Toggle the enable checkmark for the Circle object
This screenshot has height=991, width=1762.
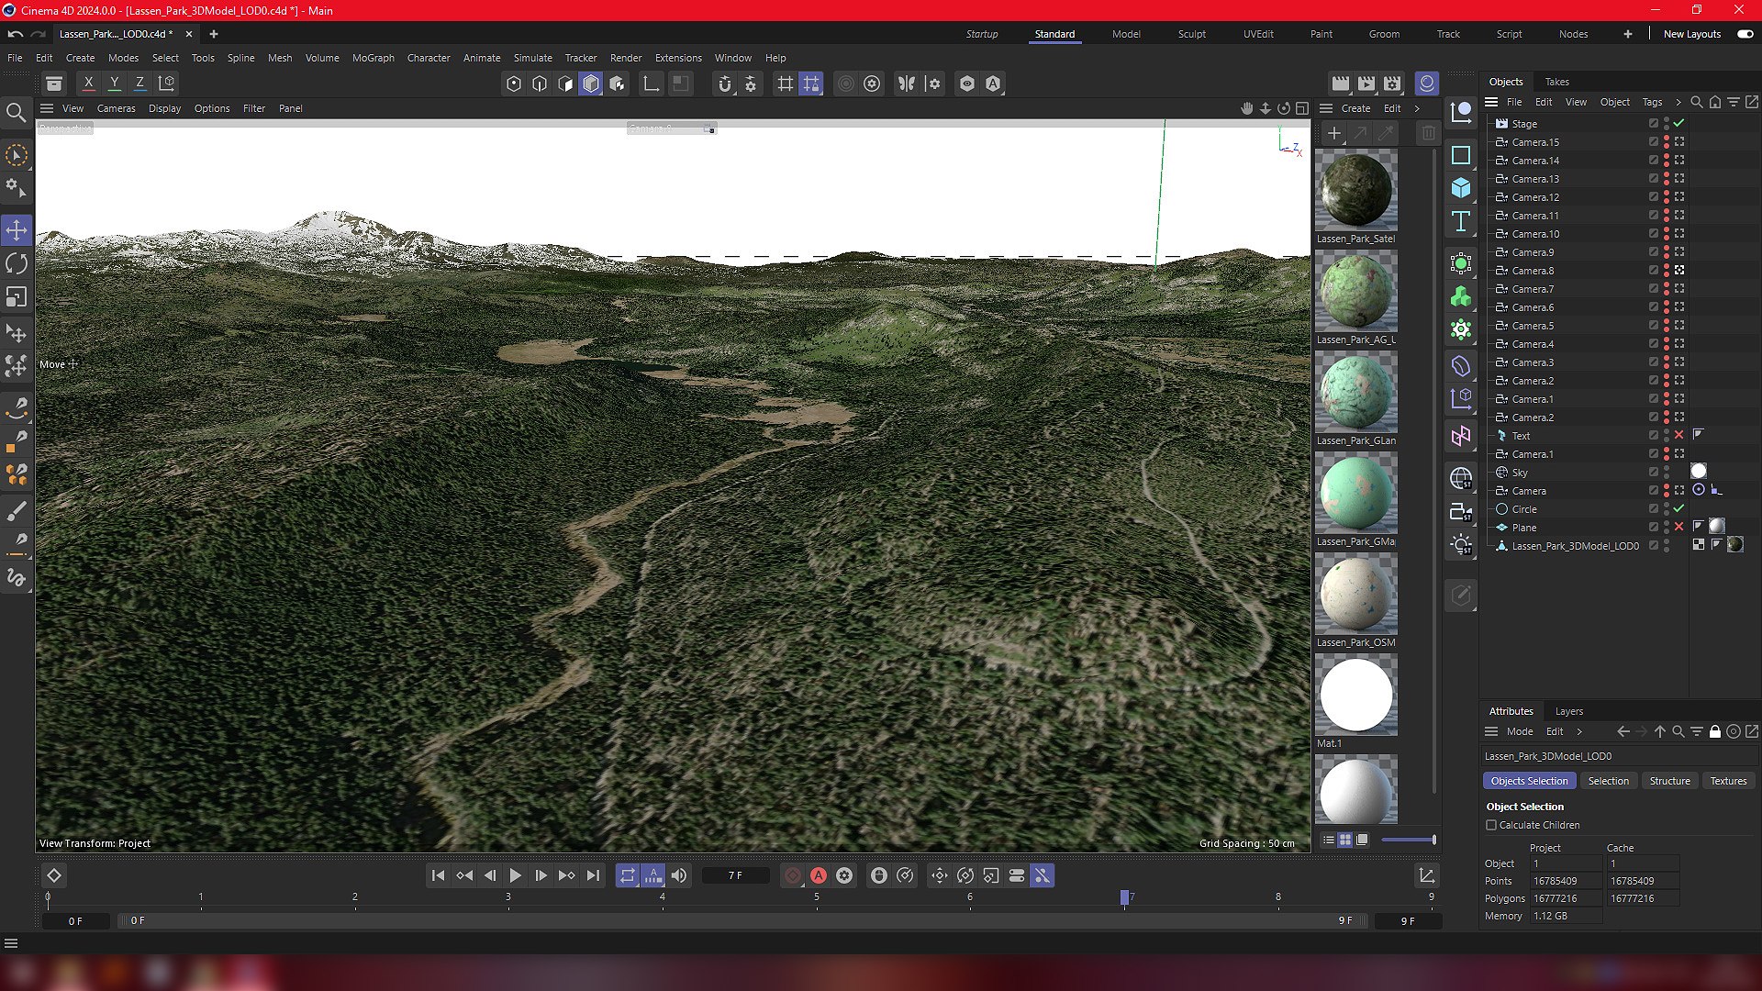pos(1679,509)
